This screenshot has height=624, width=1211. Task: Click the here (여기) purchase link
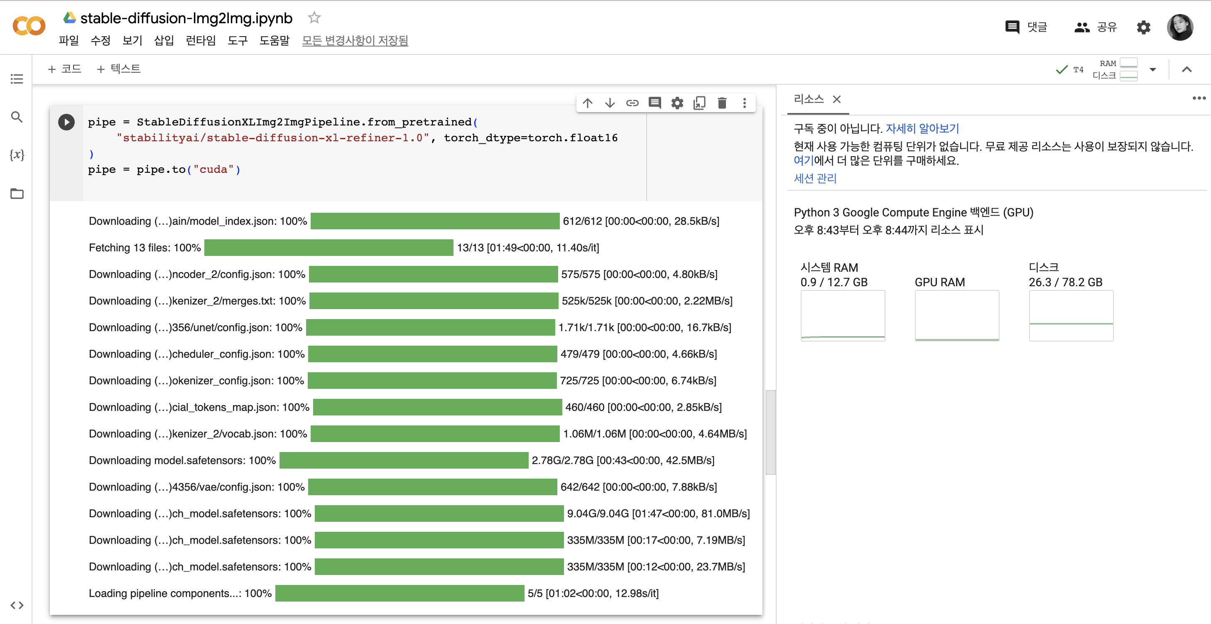click(x=804, y=160)
